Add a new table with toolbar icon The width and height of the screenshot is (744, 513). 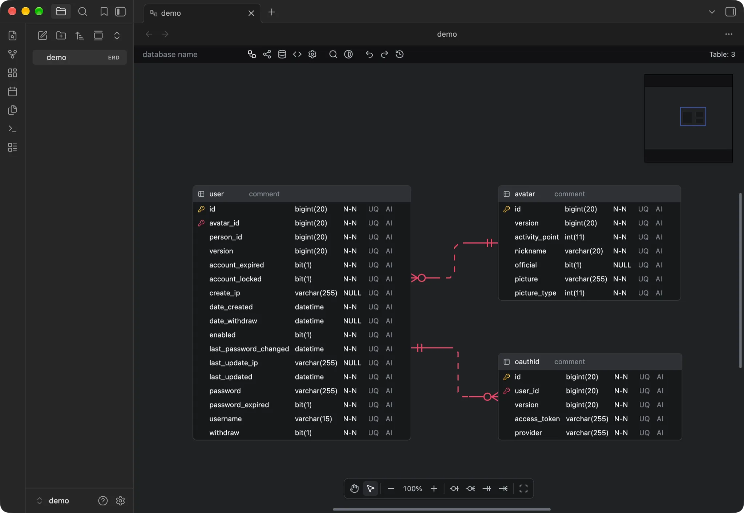pos(252,54)
